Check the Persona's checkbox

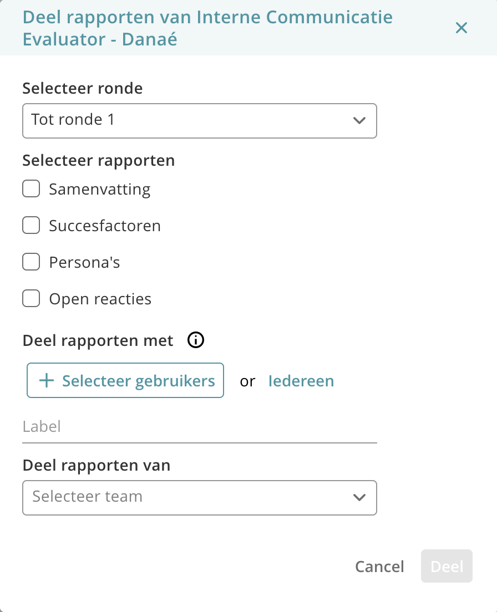tap(31, 262)
